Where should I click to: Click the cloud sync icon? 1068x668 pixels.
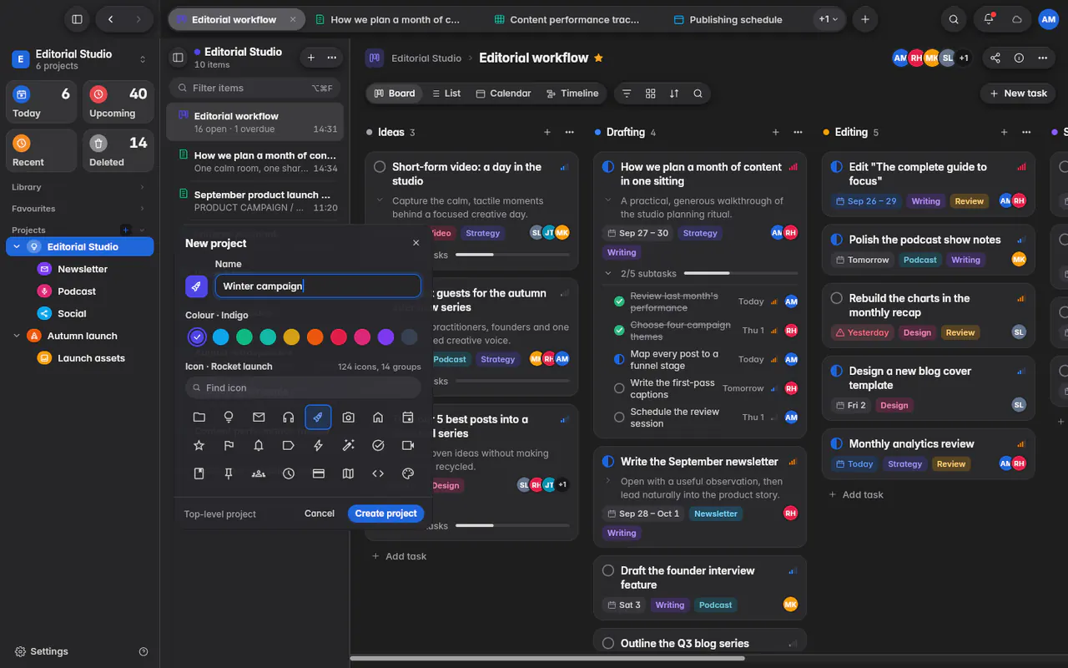[x=1016, y=19]
